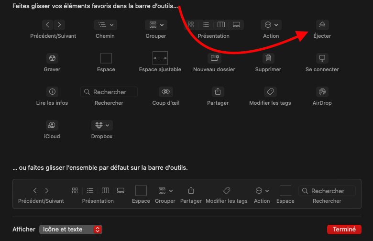Select the Se connecter icon

click(322, 58)
